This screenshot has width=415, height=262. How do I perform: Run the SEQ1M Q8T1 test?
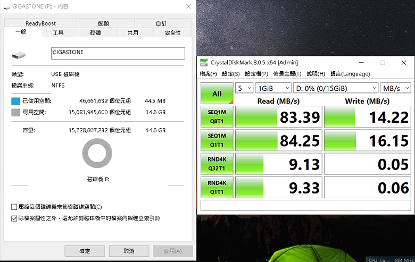pos(217,116)
